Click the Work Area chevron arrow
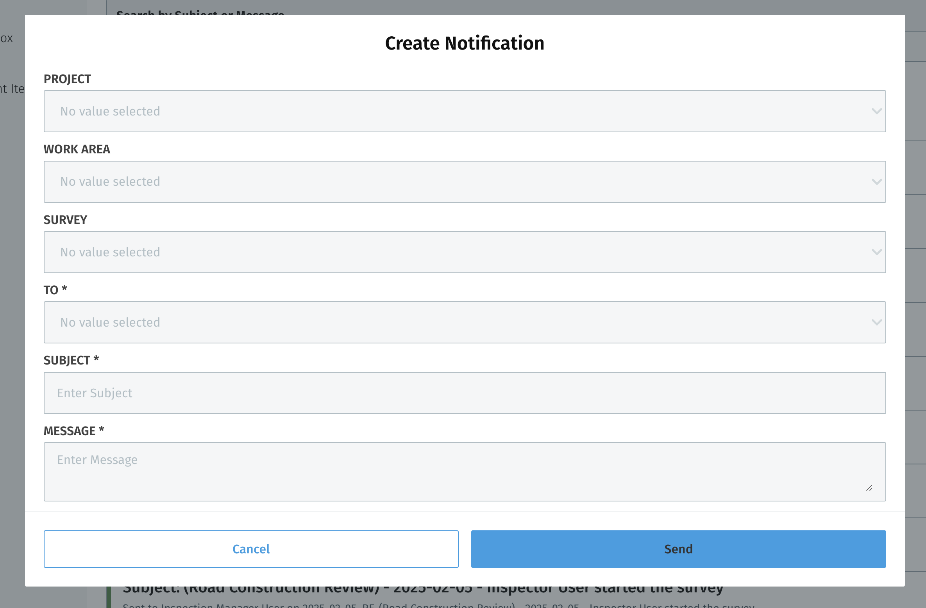This screenshot has width=926, height=608. click(x=877, y=182)
